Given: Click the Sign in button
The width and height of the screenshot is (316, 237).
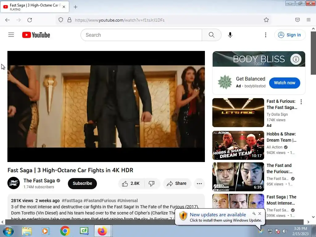Looking at the screenshot, I should (290, 35).
